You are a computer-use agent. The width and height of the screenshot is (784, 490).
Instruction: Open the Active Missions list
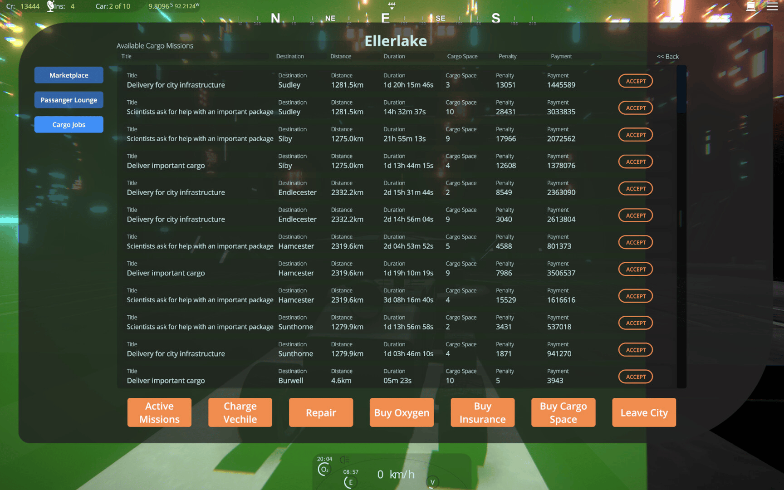pyautogui.click(x=159, y=412)
